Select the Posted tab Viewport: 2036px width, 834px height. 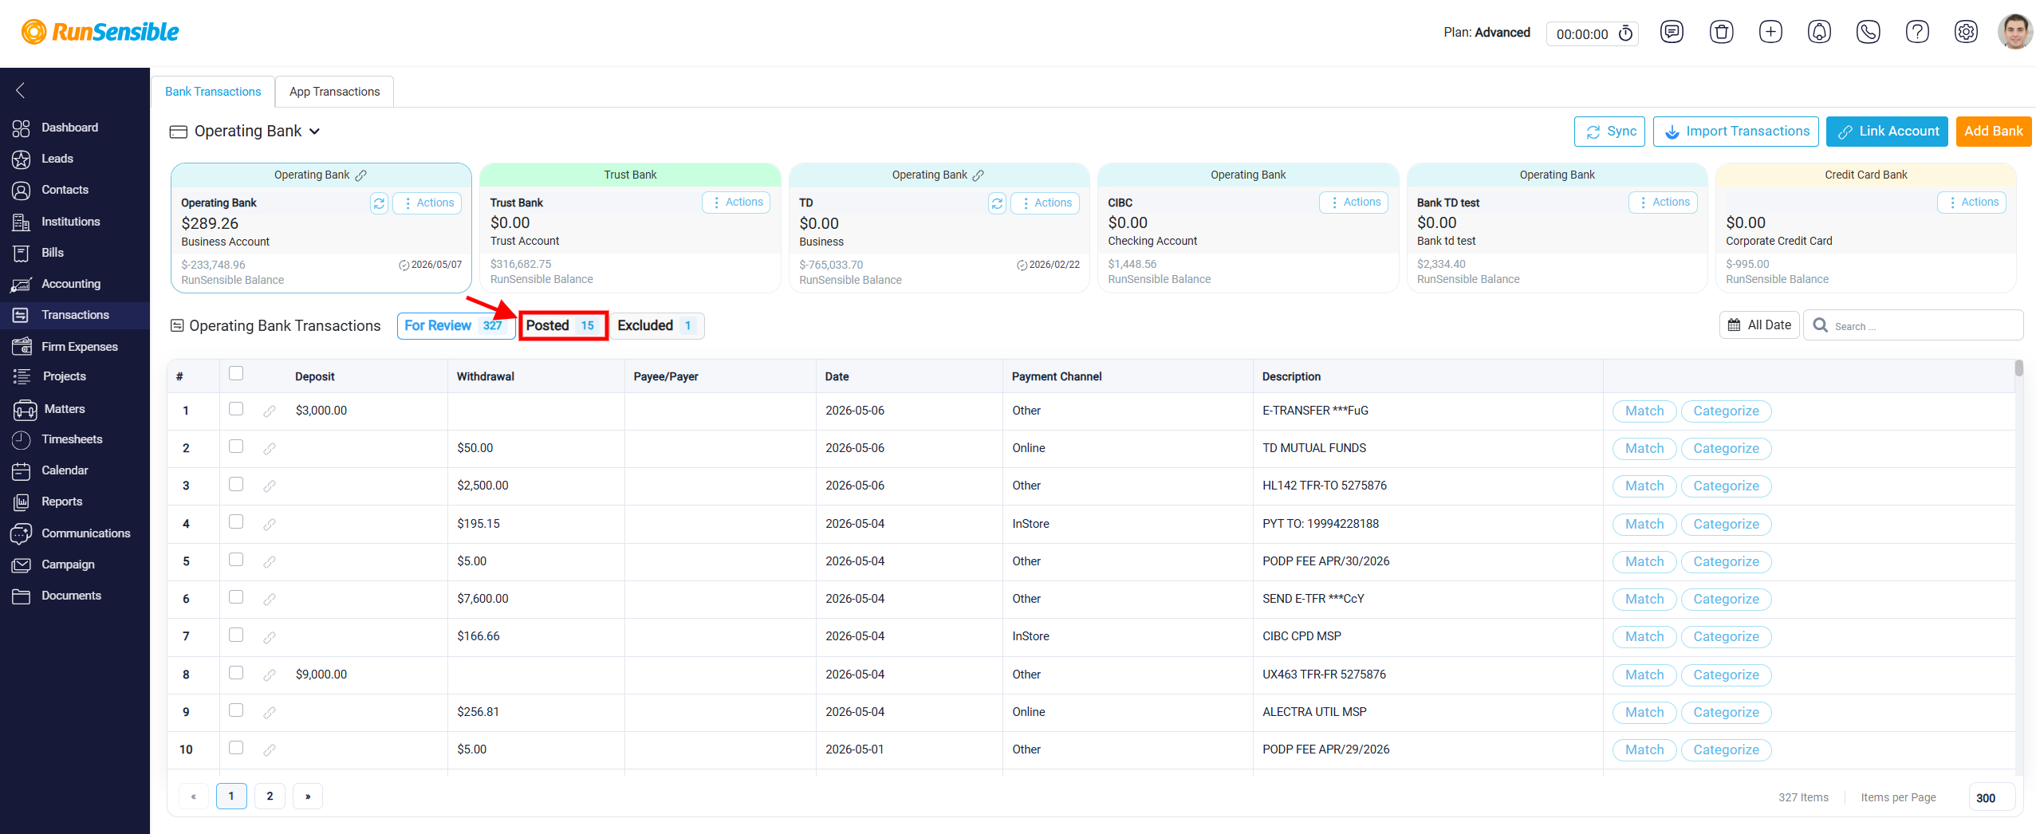click(x=562, y=325)
